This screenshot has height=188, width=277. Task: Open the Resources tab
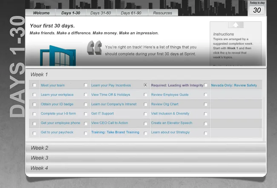pyautogui.click(x=162, y=13)
